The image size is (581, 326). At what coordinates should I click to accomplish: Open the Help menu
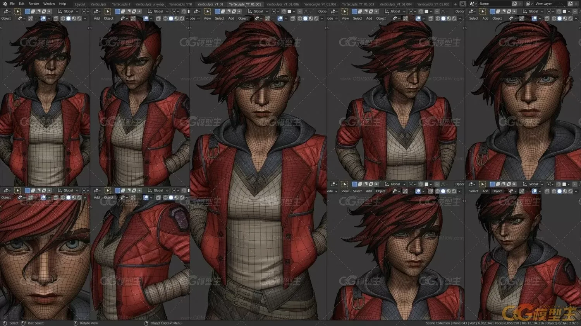(x=62, y=3)
